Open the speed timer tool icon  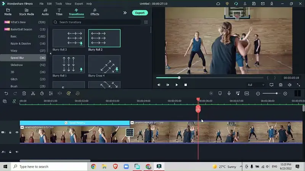click(42, 93)
